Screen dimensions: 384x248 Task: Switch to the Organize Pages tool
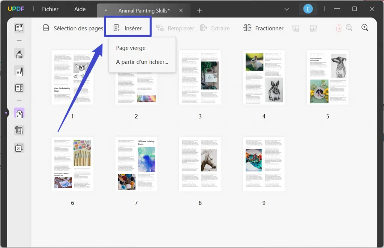[19, 113]
